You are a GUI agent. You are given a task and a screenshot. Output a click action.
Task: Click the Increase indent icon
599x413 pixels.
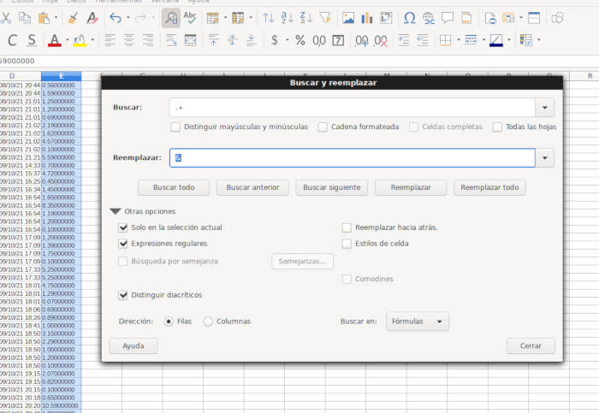(404, 40)
